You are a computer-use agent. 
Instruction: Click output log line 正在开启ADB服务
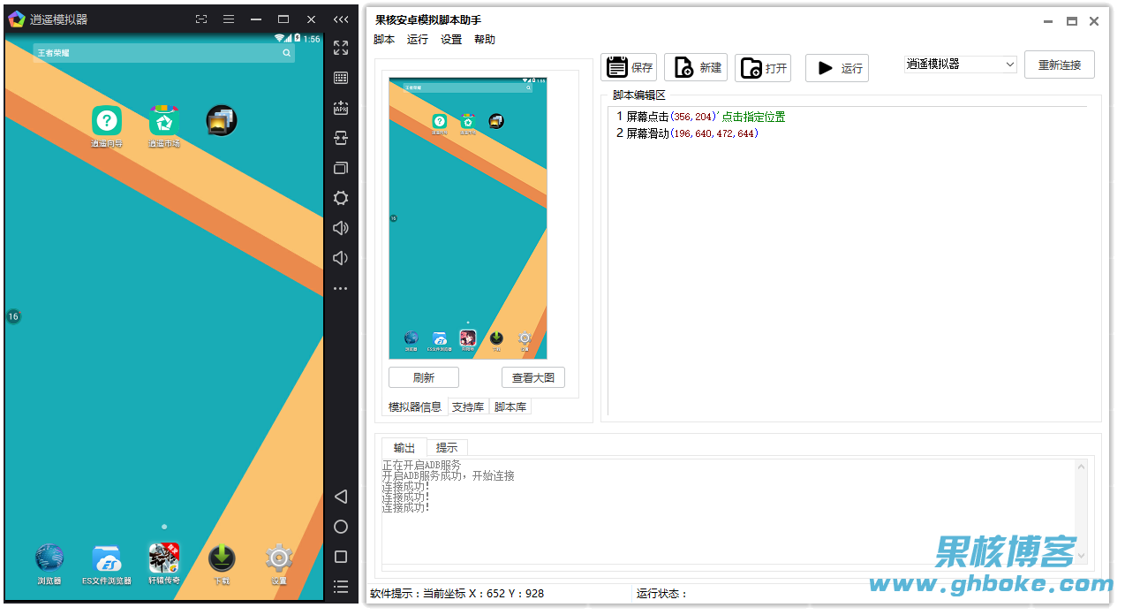click(x=421, y=465)
